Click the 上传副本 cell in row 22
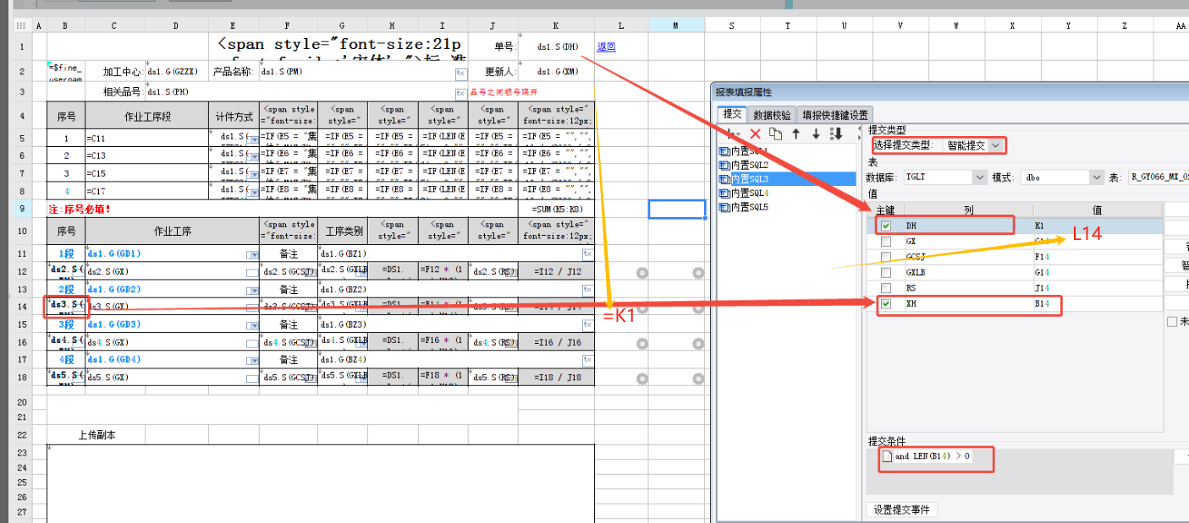This screenshot has width=1189, height=523. 96,435
